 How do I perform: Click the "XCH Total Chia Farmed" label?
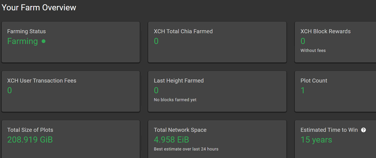click(x=183, y=31)
